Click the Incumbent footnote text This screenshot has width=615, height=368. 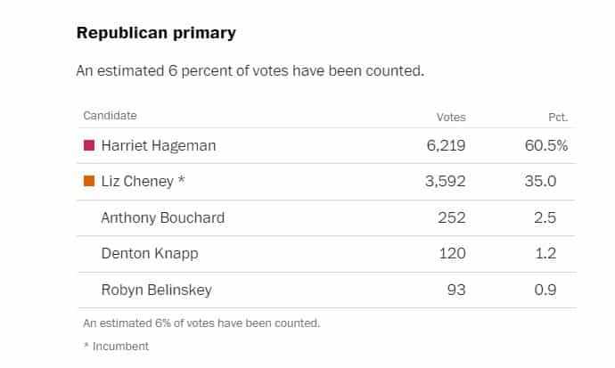(x=121, y=347)
